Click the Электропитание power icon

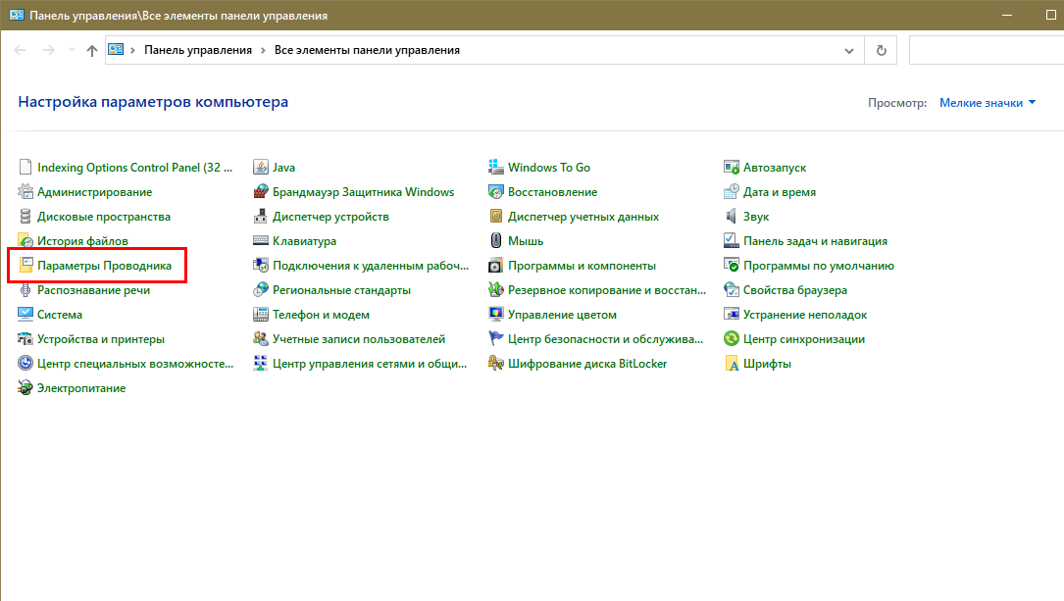[x=25, y=388]
